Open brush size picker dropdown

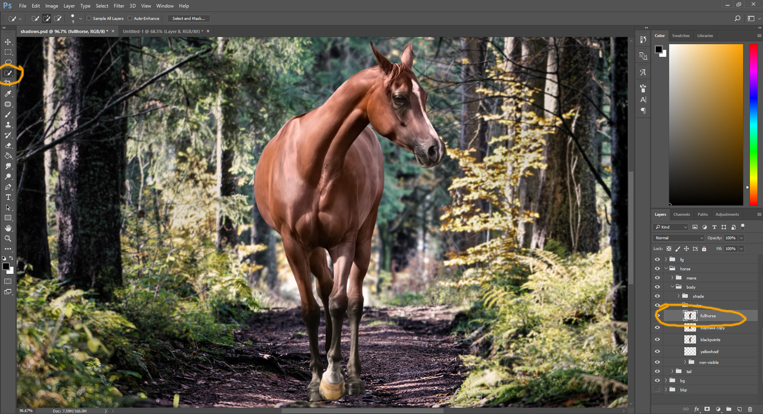tap(80, 18)
